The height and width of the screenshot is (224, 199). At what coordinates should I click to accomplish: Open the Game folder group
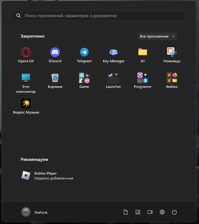point(84,81)
